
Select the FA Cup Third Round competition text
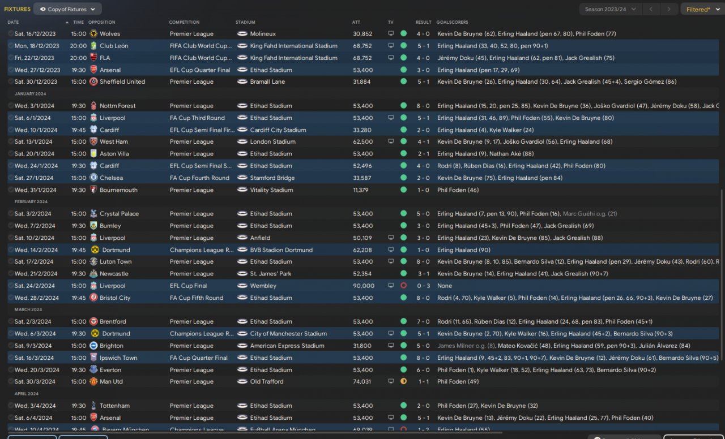[x=197, y=118]
